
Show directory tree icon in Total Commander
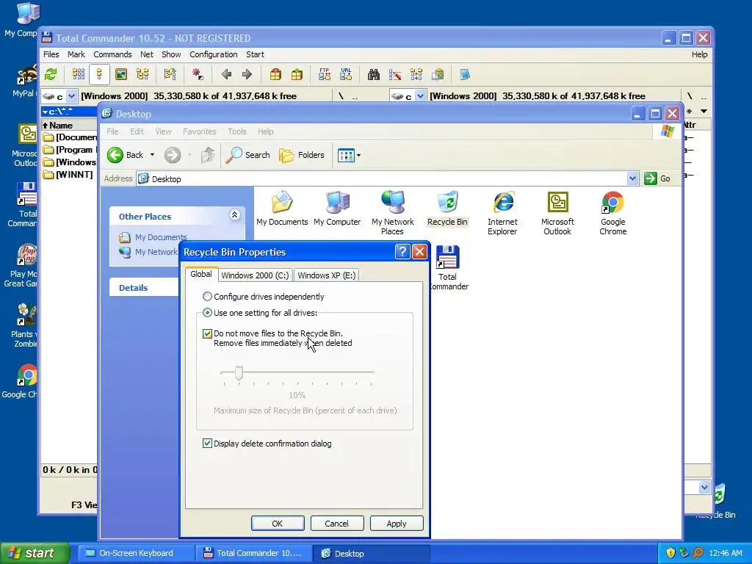pyautogui.click(x=142, y=74)
